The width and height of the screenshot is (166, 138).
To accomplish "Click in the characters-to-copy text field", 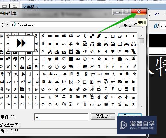I will (61, 117).
